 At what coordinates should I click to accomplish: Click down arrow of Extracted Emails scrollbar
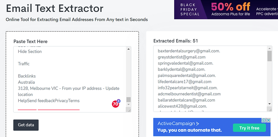tap(269, 104)
